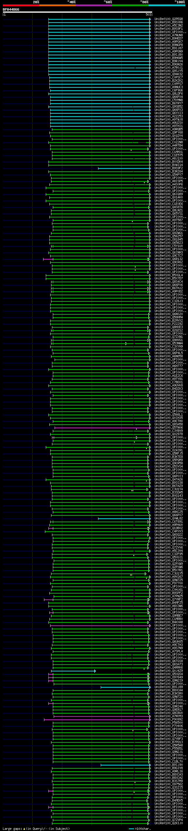Select label UniRef100_Q9SJY5
The image size is (188, 831).
[169, 71]
